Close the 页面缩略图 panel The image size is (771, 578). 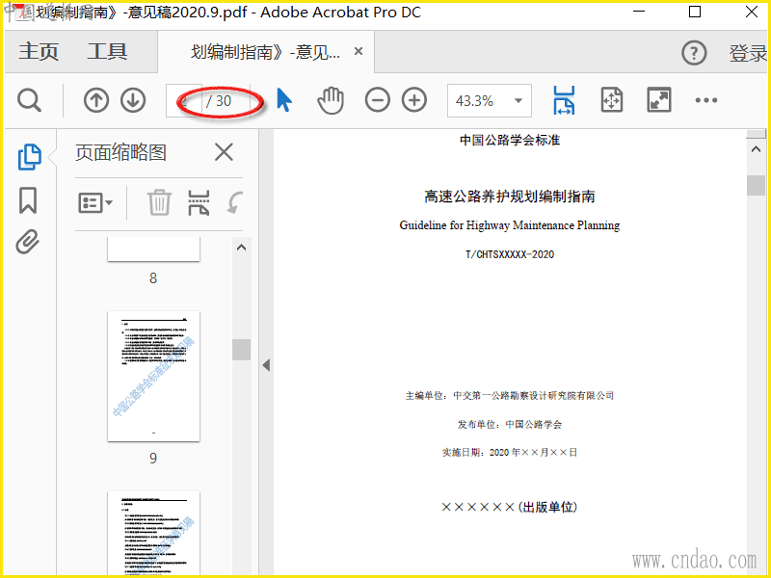coord(224,152)
